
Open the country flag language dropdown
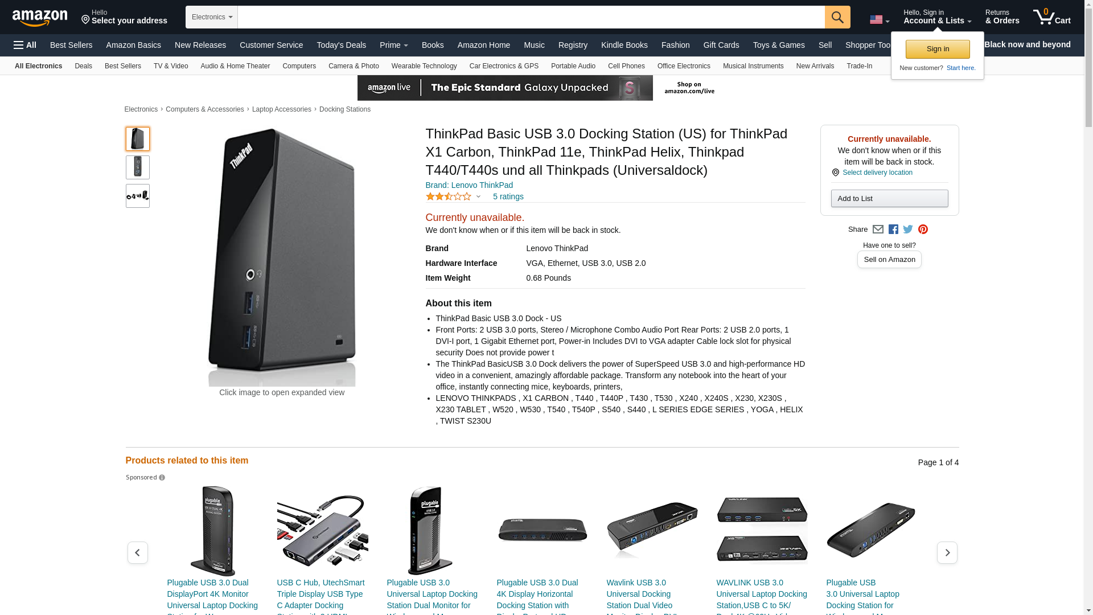(880, 20)
